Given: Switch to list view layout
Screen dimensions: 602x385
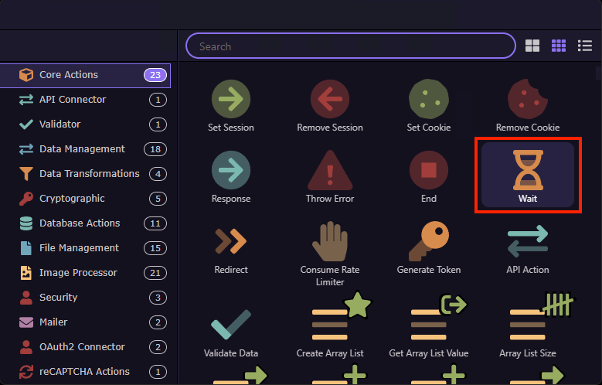Looking at the screenshot, I should pyautogui.click(x=585, y=46).
